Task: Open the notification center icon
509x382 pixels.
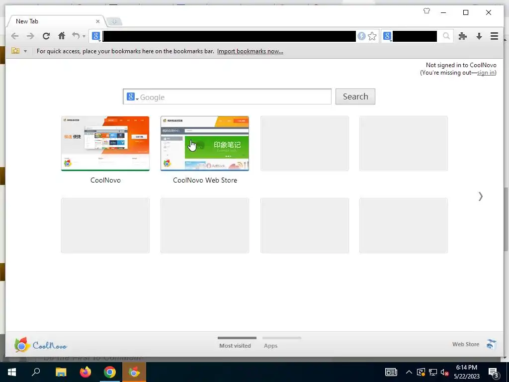Action: [x=494, y=372]
